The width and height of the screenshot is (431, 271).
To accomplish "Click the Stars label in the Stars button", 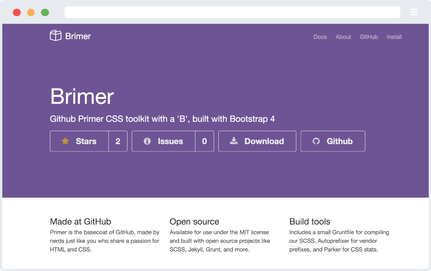I will (x=86, y=141).
